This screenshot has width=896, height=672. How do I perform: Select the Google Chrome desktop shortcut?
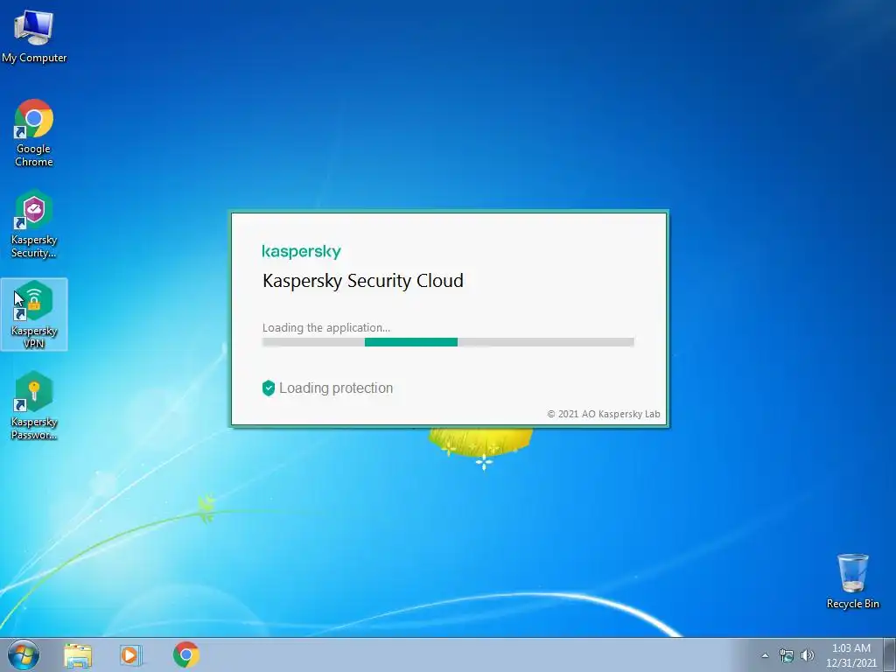pos(34,133)
